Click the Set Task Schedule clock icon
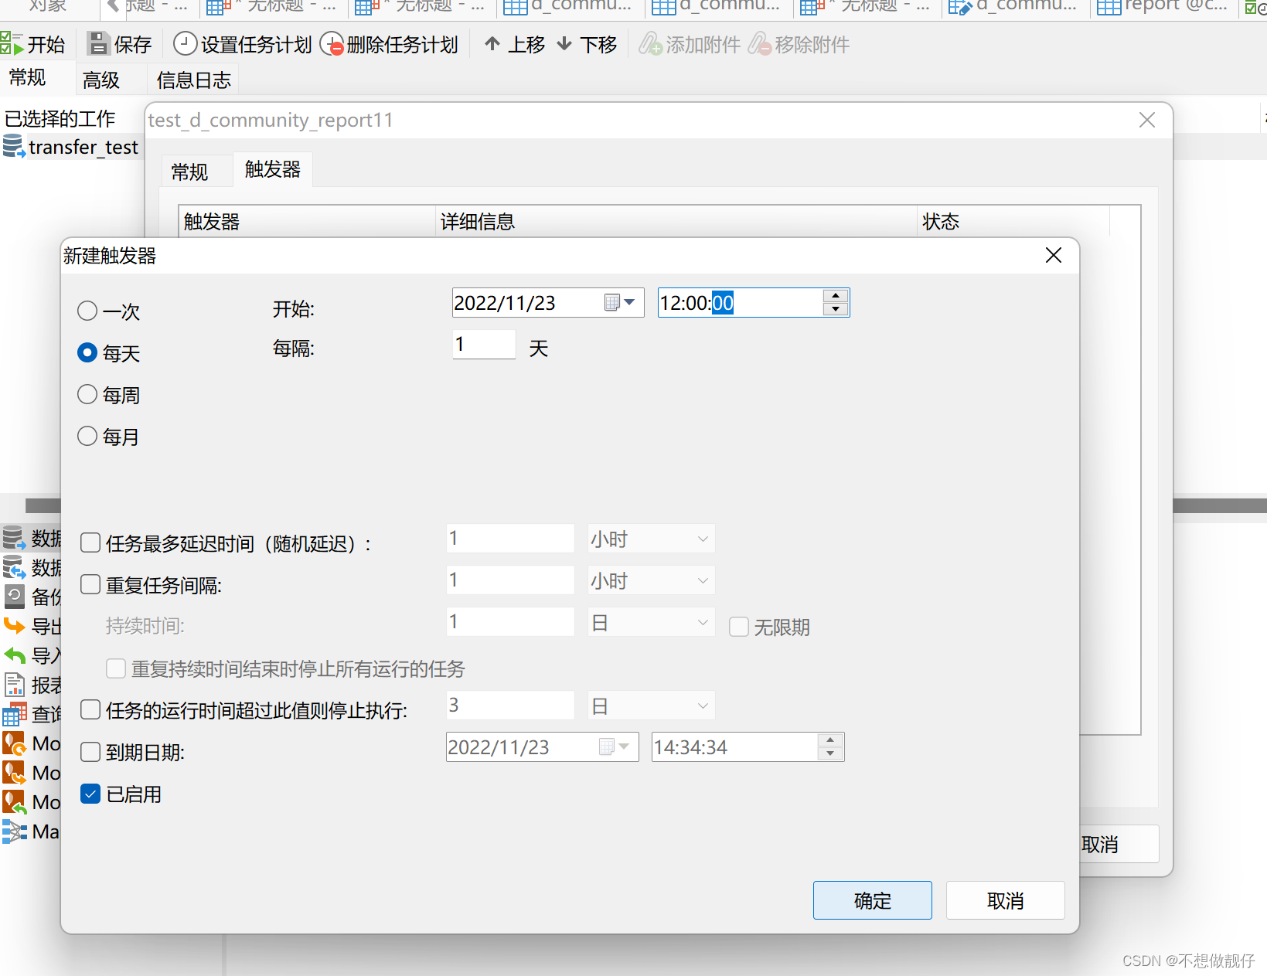The width and height of the screenshot is (1267, 976). click(185, 44)
